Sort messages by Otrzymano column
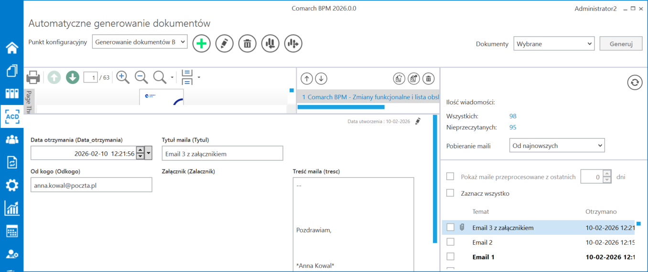Viewport: 648px width, 272px height. pos(601,211)
